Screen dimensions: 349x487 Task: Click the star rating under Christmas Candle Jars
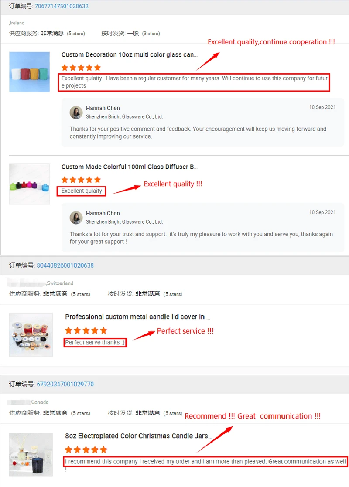(86, 450)
